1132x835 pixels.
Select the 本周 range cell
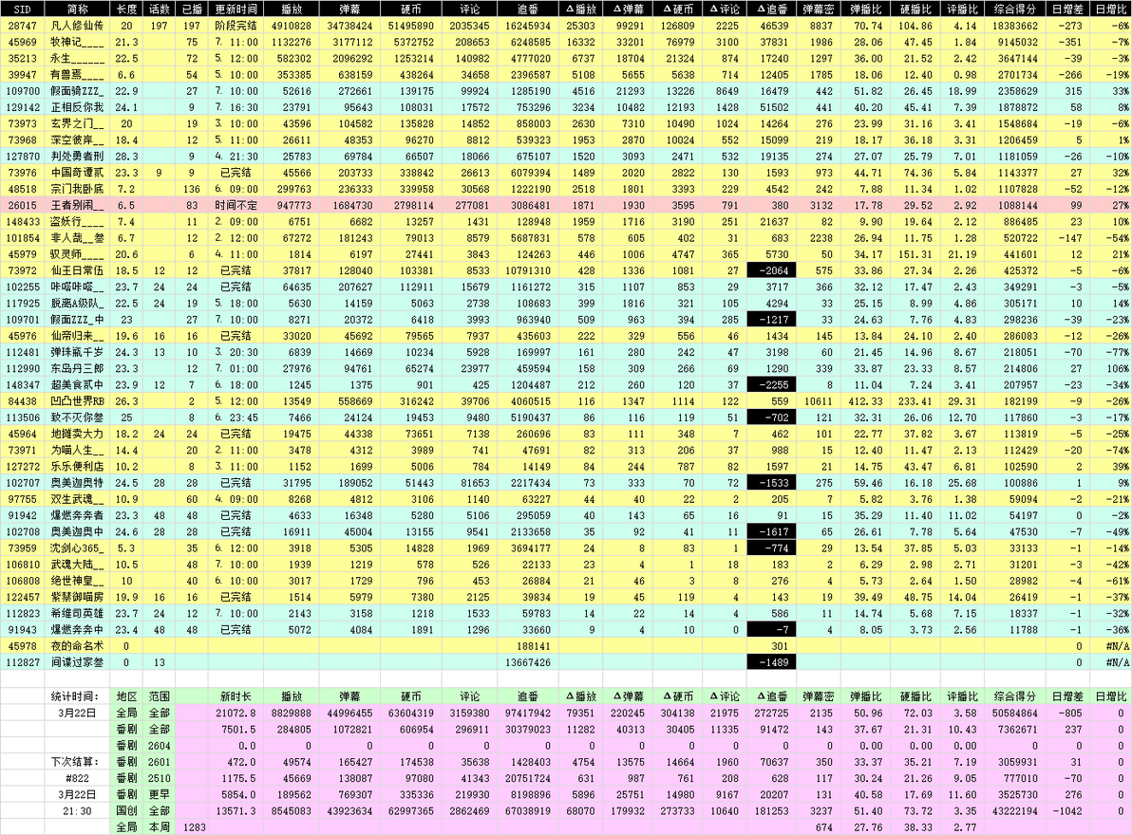[160, 827]
